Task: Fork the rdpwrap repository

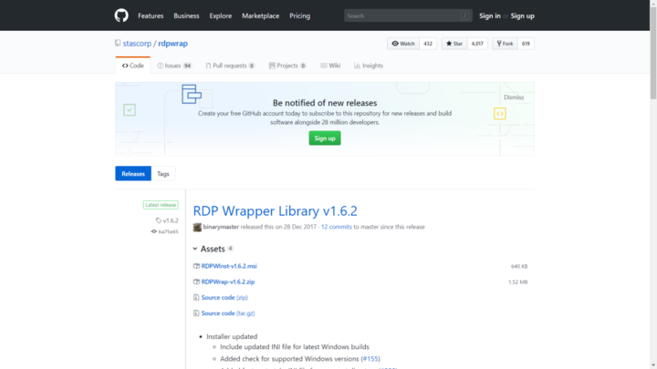Action: click(505, 44)
